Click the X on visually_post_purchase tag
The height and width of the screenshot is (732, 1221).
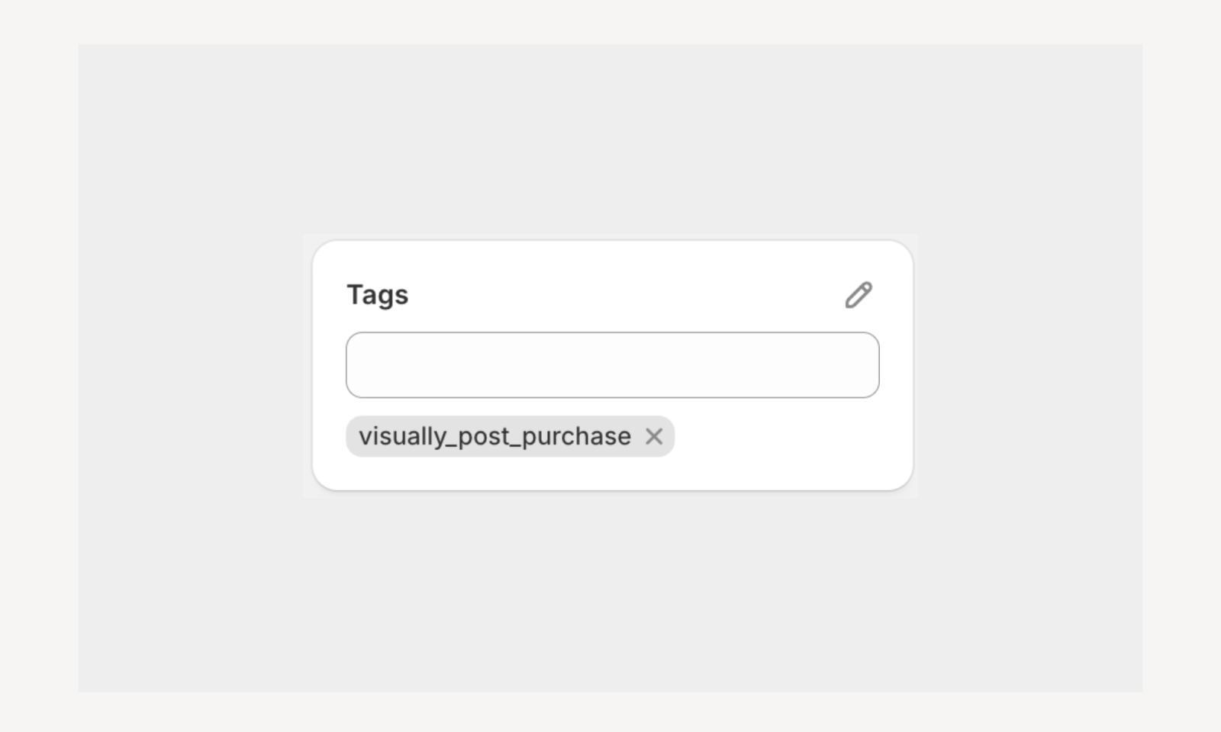point(655,436)
